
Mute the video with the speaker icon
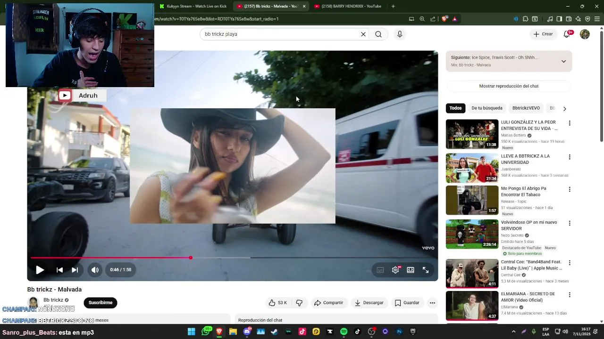95,270
